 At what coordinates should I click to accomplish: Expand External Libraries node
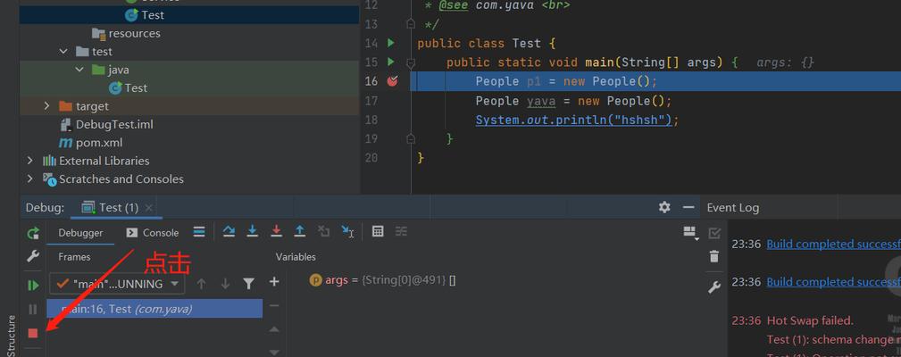(29, 161)
